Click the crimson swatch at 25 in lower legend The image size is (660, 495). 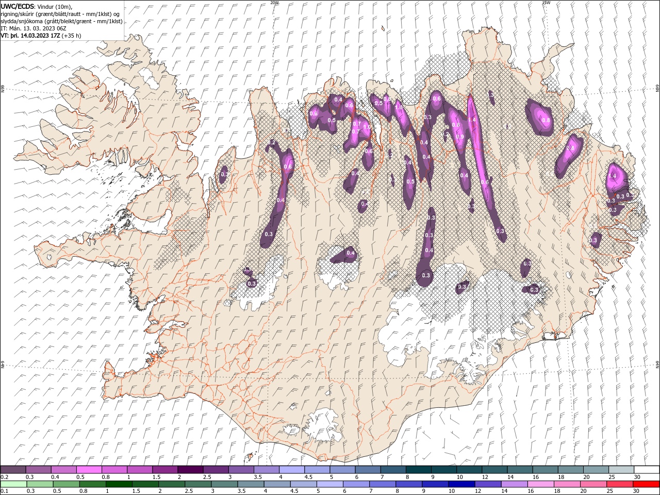619,484
